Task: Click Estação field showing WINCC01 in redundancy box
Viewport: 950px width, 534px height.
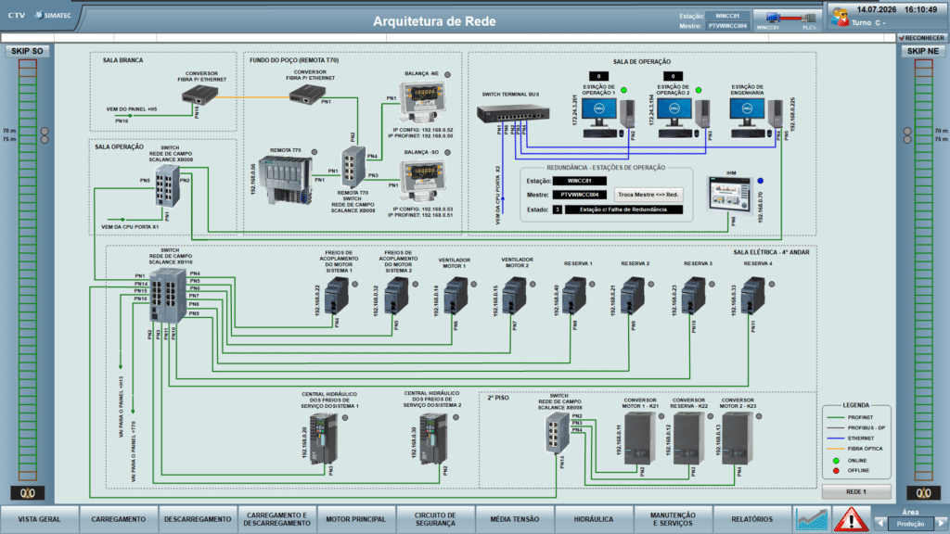Action: [579, 181]
